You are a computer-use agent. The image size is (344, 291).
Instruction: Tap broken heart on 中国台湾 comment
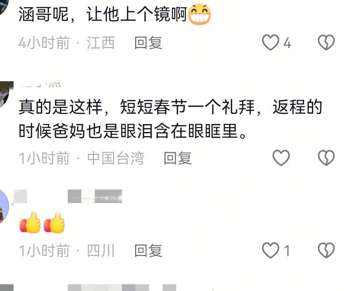326,158
